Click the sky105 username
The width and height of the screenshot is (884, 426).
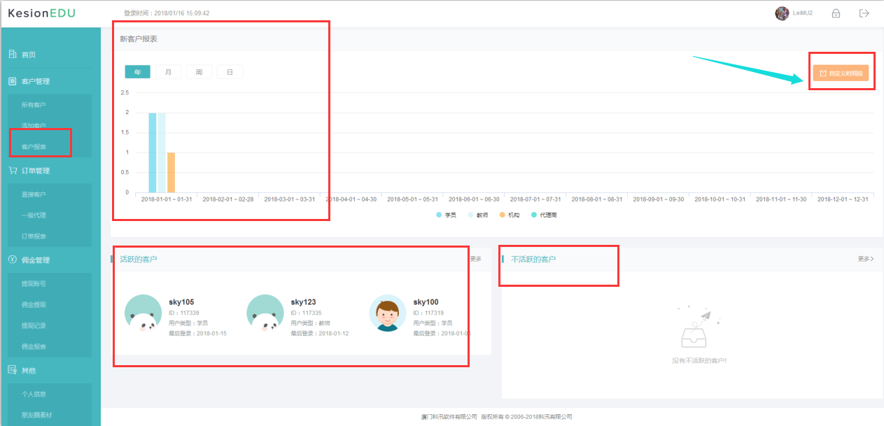click(181, 302)
